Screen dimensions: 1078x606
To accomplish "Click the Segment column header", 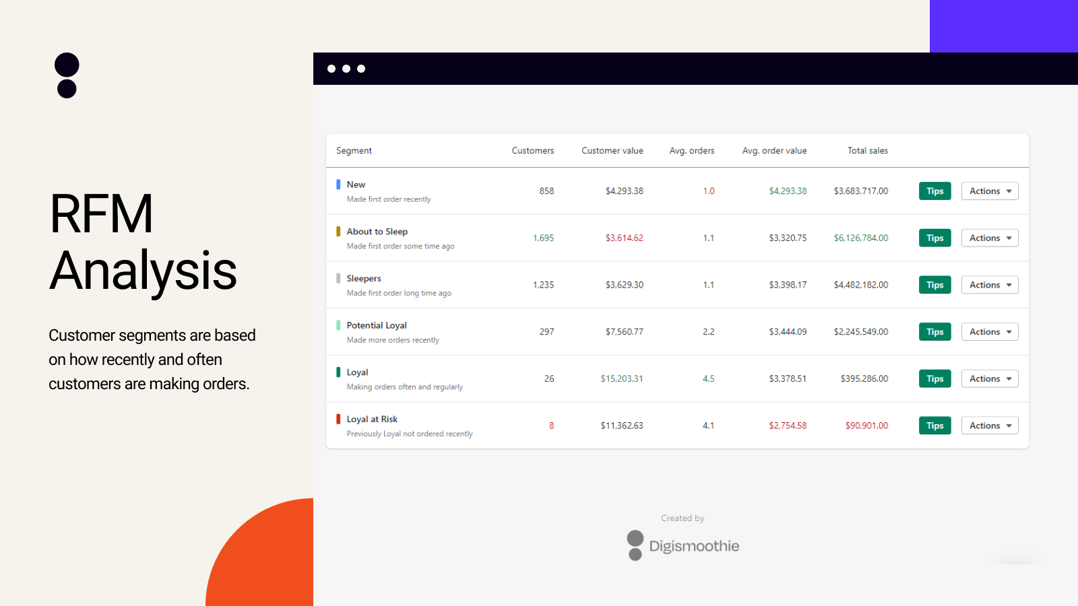I will click(354, 151).
